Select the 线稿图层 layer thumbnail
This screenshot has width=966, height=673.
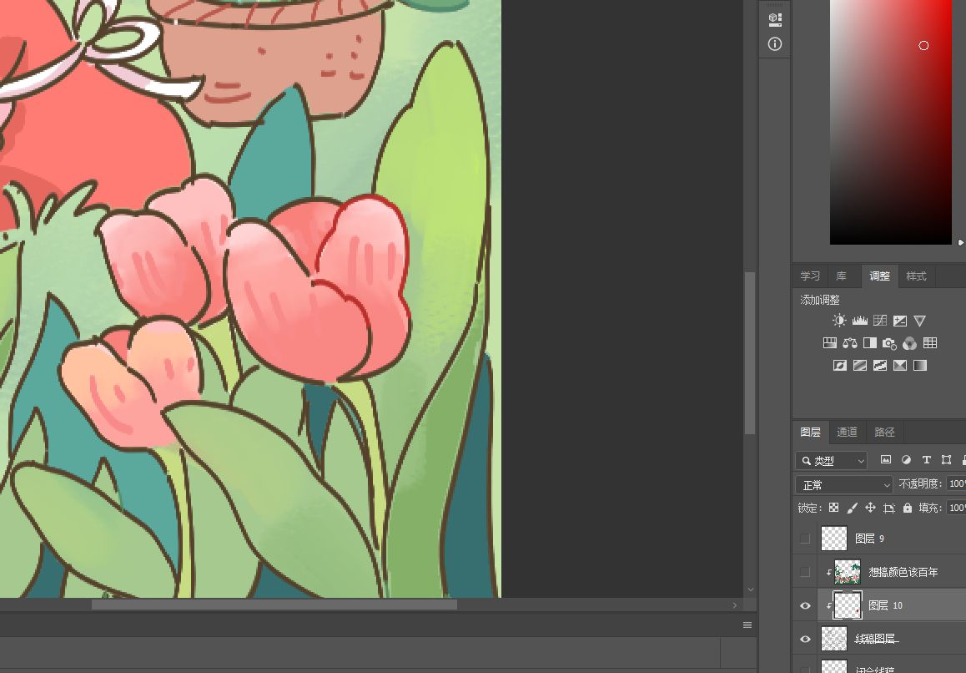834,639
